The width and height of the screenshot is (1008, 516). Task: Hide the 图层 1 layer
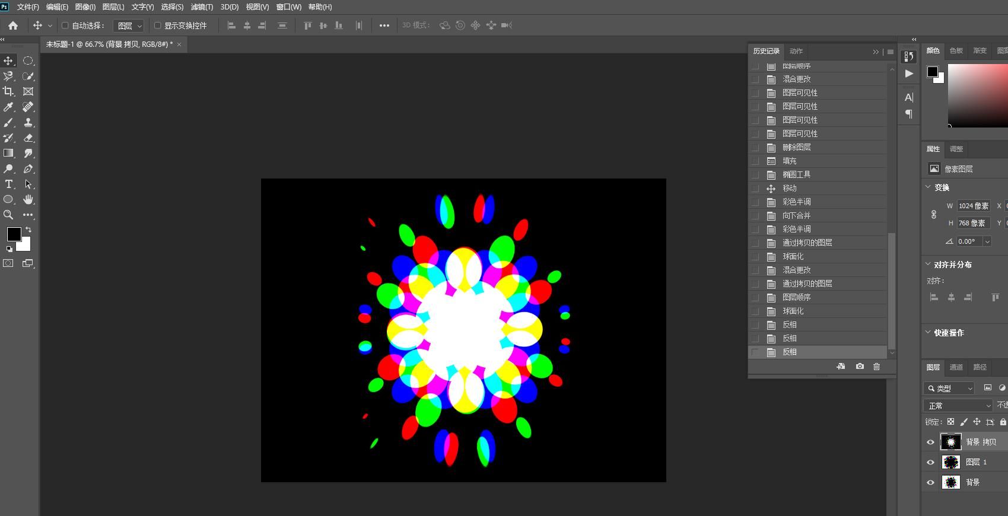click(x=930, y=462)
